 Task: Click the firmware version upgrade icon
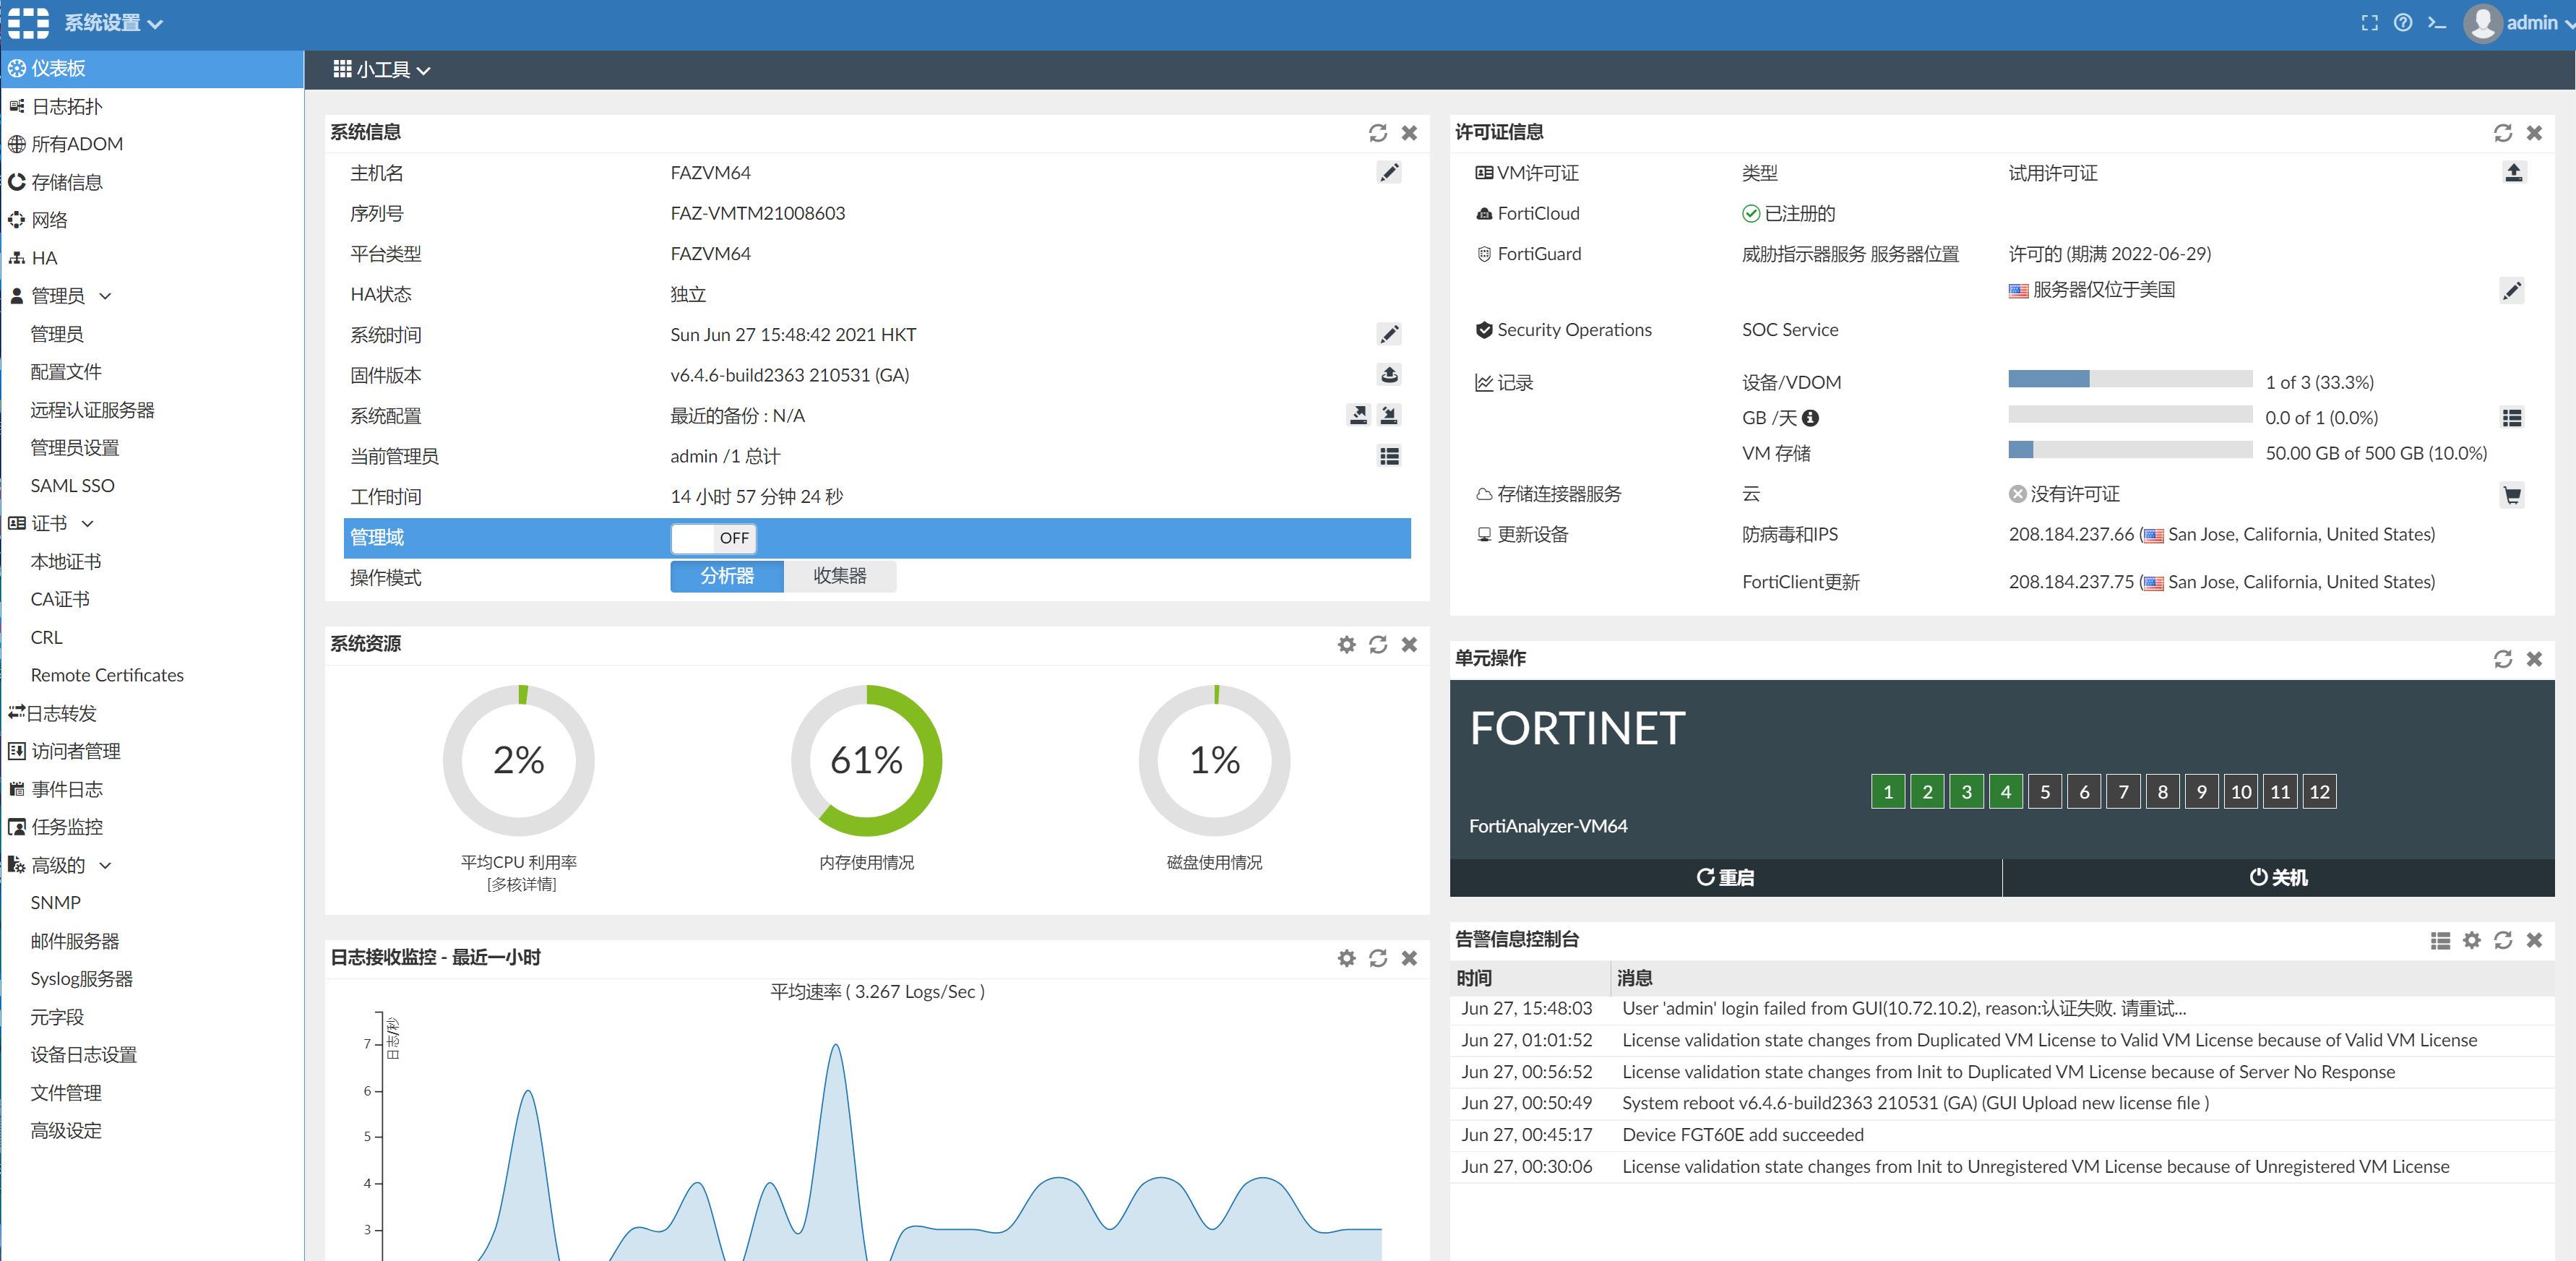pyautogui.click(x=1389, y=375)
